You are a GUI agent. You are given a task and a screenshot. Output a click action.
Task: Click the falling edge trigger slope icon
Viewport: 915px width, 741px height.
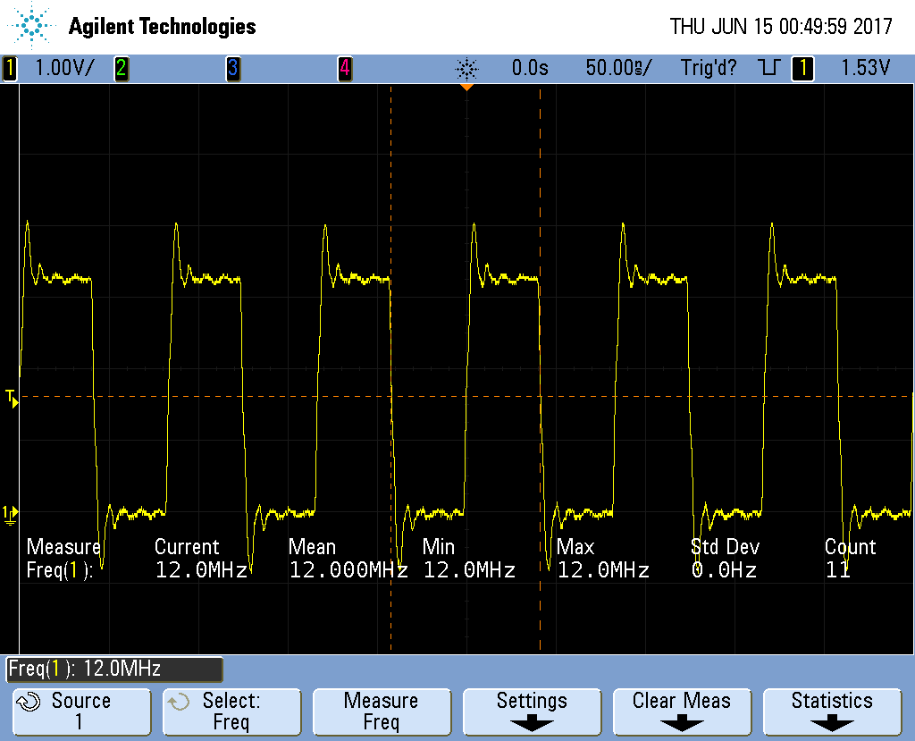click(x=769, y=68)
